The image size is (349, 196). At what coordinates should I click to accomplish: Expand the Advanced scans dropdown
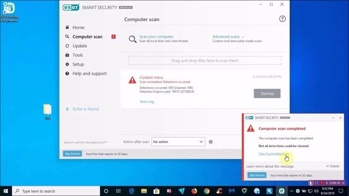coord(228,36)
